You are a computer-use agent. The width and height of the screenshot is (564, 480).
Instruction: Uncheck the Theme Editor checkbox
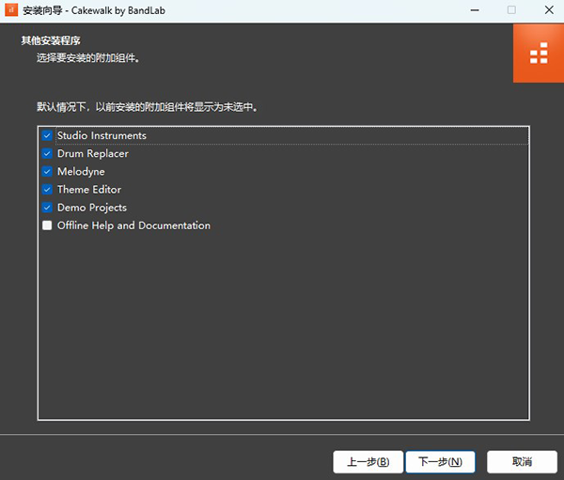coord(47,190)
